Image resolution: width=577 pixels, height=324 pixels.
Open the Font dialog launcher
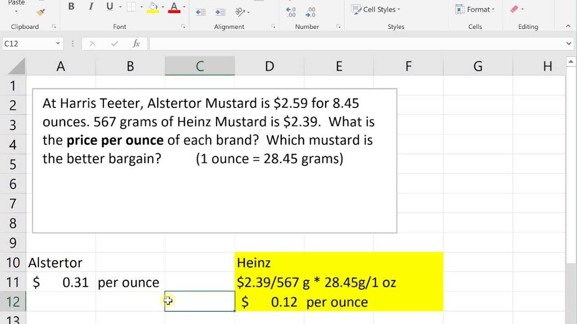point(183,27)
